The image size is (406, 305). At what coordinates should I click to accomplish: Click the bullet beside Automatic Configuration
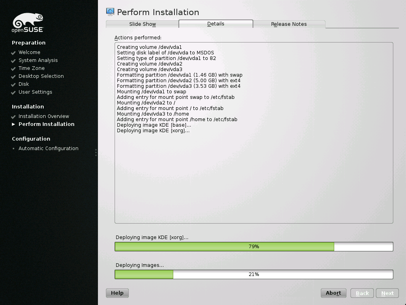point(13,149)
